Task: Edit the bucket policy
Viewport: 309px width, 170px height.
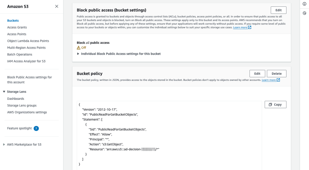Action: pos(257,73)
